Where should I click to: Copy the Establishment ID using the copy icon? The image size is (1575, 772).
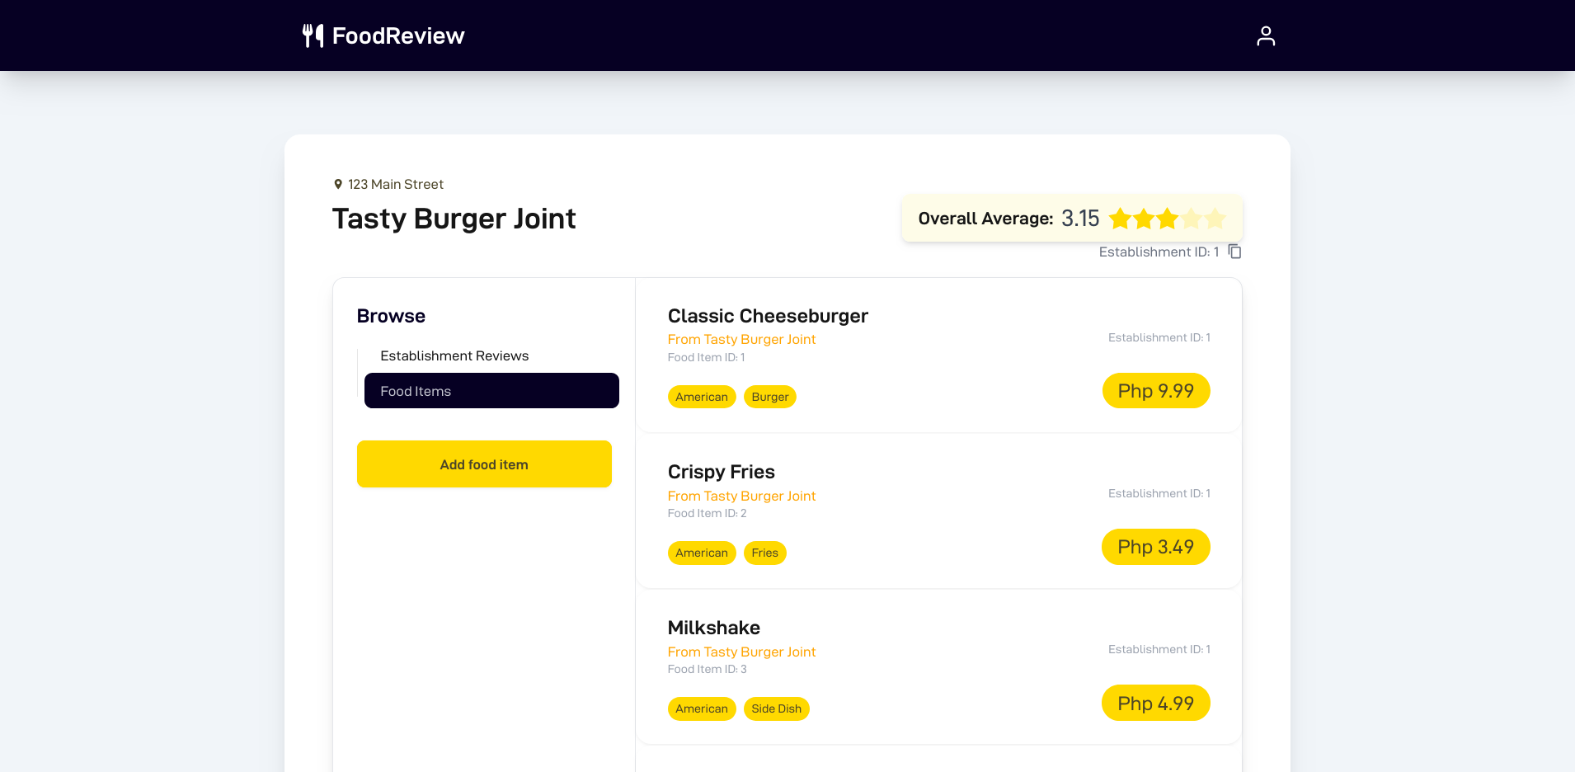(1234, 252)
